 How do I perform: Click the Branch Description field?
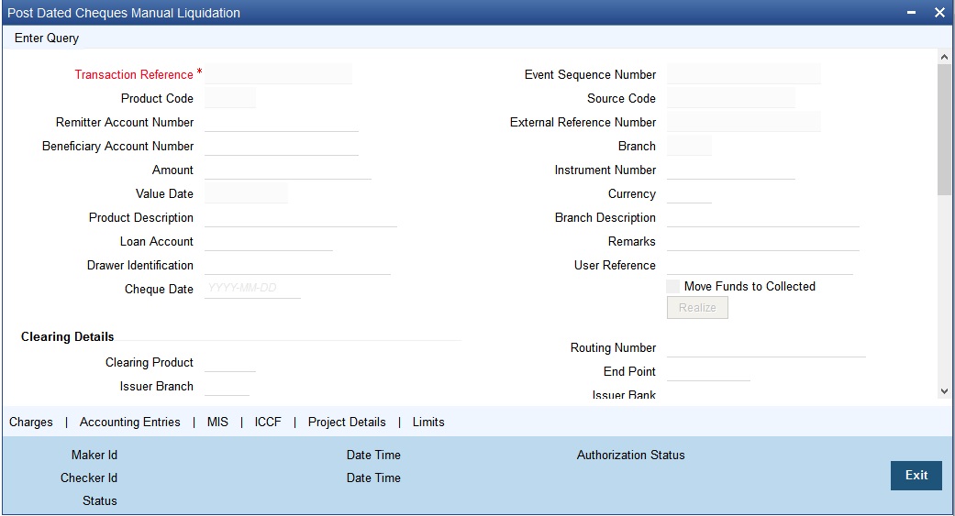click(x=763, y=217)
